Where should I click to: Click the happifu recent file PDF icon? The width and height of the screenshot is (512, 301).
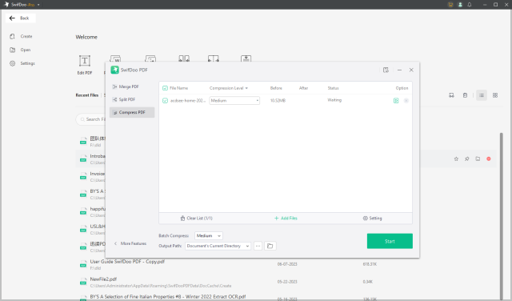83,212
